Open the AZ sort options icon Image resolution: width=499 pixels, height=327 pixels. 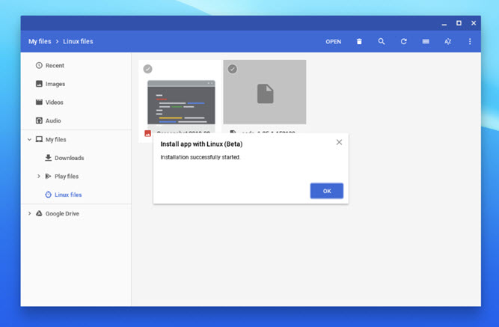(x=448, y=42)
